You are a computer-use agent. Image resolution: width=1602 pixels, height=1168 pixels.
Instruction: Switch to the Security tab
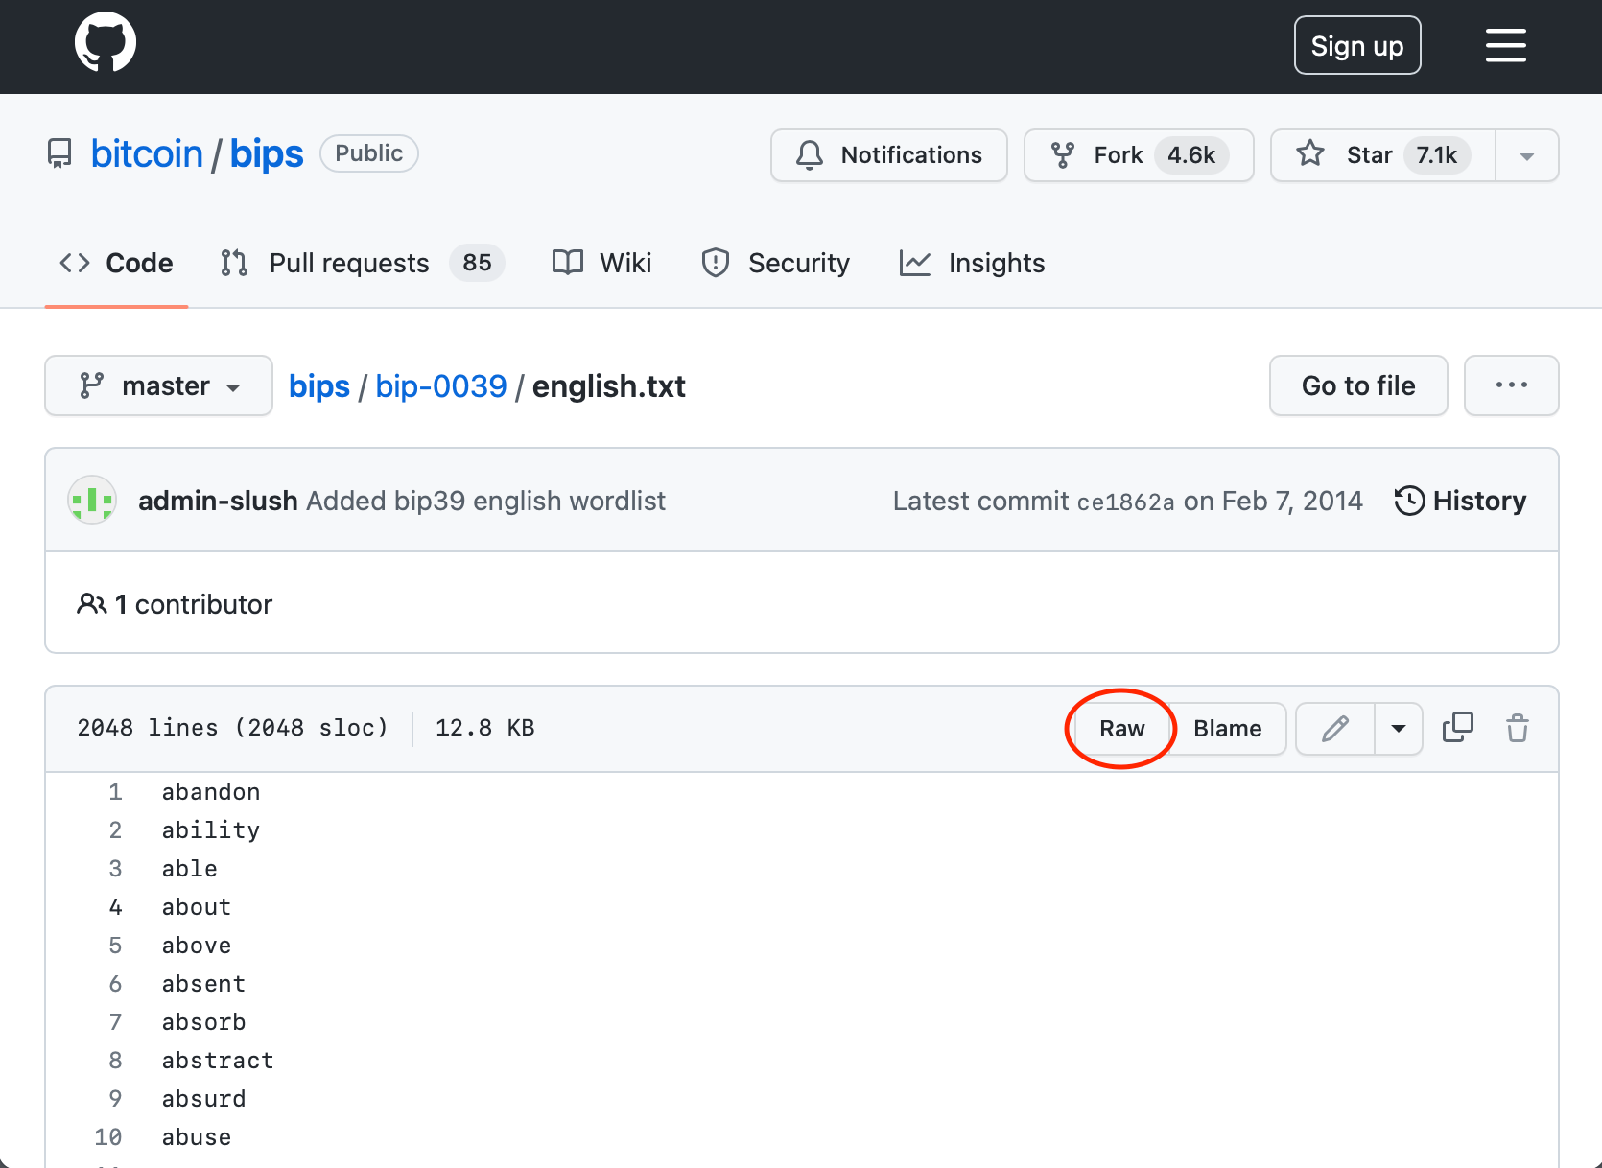pos(775,263)
